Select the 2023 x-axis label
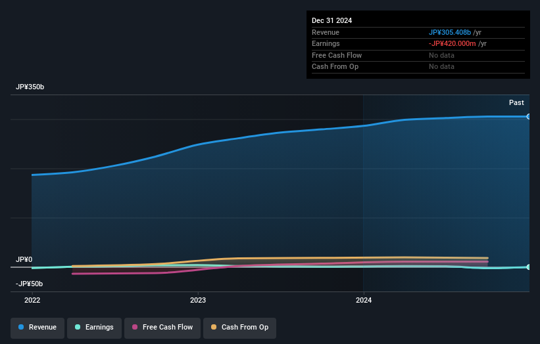540x344 pixels. (x=198, y=301)
